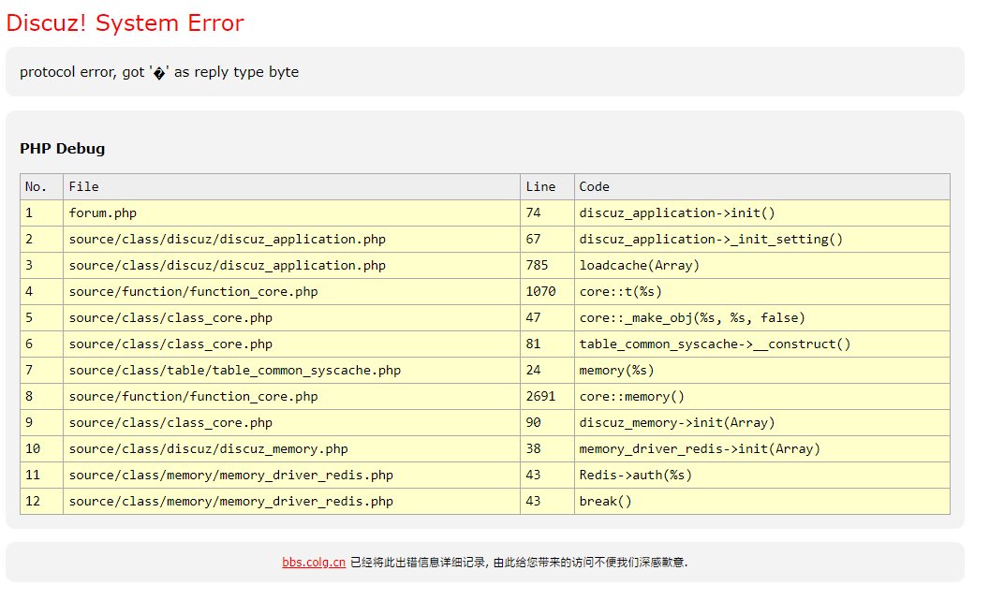Select 'memory_driver_redis->init(Array)' code cell
1004x615 pixels.
tap(762, 449)
